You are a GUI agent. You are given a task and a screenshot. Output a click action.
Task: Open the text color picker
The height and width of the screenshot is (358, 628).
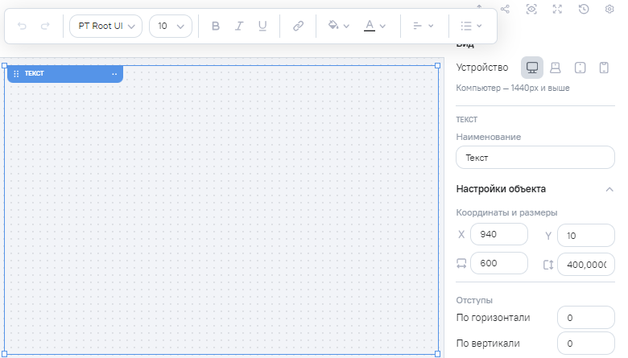click(x=374, y=26)
